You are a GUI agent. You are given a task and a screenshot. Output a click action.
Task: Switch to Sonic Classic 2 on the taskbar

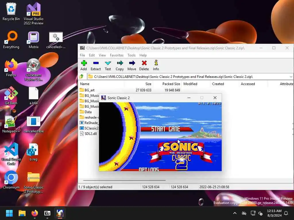pyautogui.click(x=60, y=213)
